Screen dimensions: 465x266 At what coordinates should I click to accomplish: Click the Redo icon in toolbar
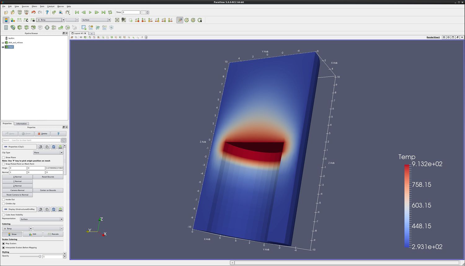(x=40, y=12)
